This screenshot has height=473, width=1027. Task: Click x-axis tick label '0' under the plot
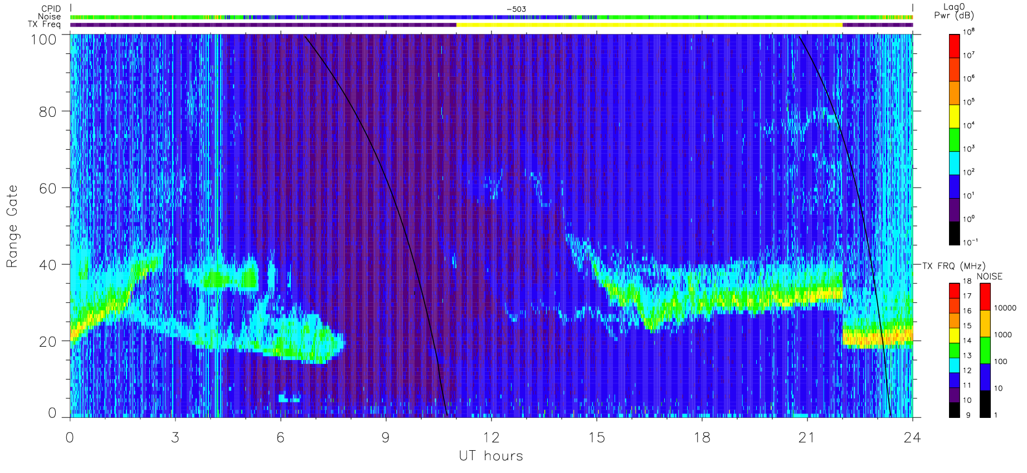pyautogui.click(x=70, y=437)
